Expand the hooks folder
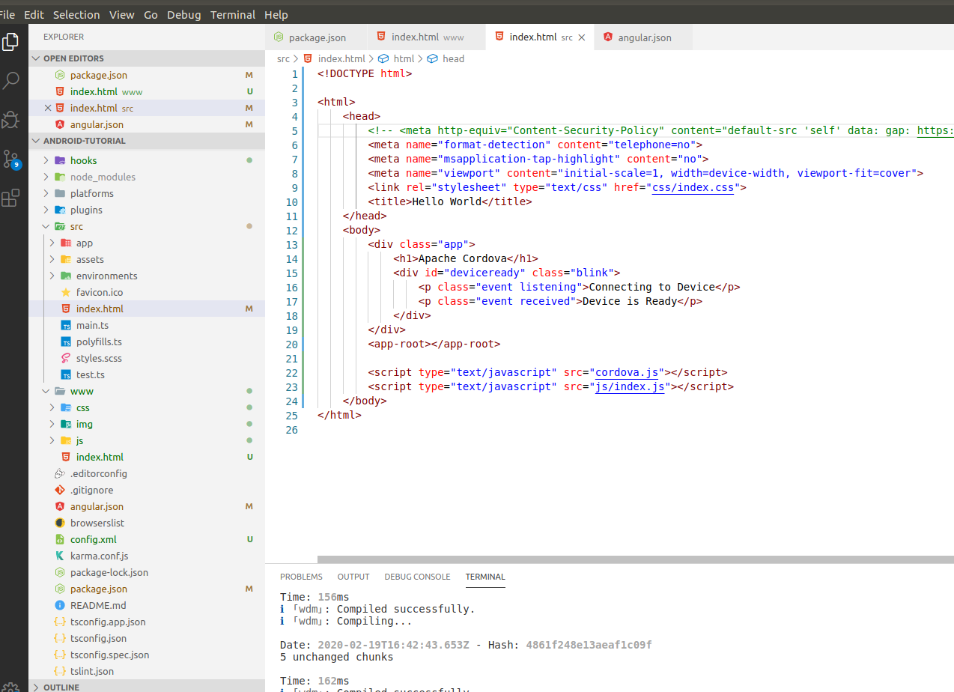Viewport: 954px width, 692px height. click(46, 160)
